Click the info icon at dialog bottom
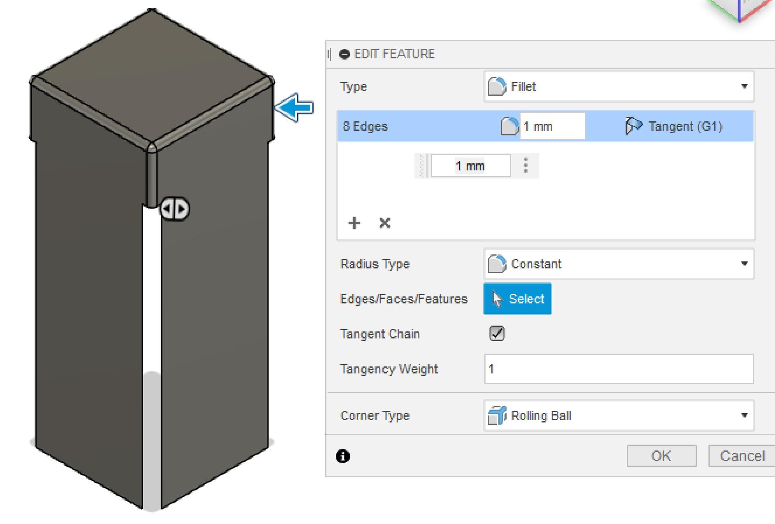775x524 pixels. (x=342, y=456)
